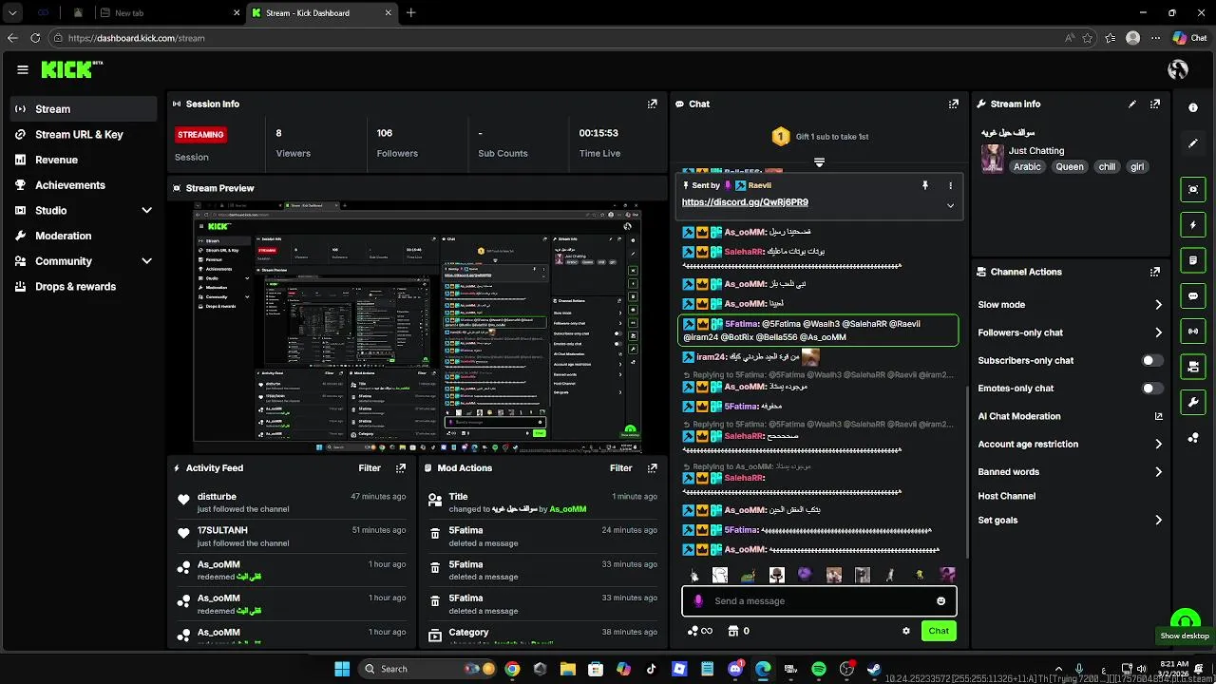Expand the pinned message chevron
This screenshot has height=684, width=1216.
pyautogui.click(x=950, y=205)
